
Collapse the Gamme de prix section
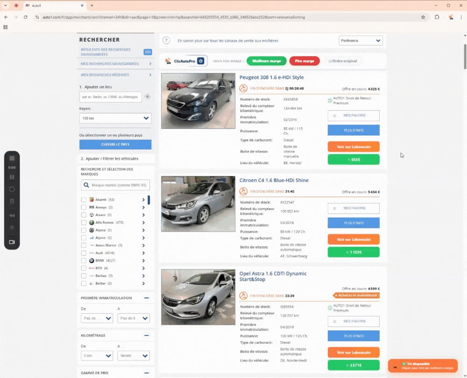point(147,373)
